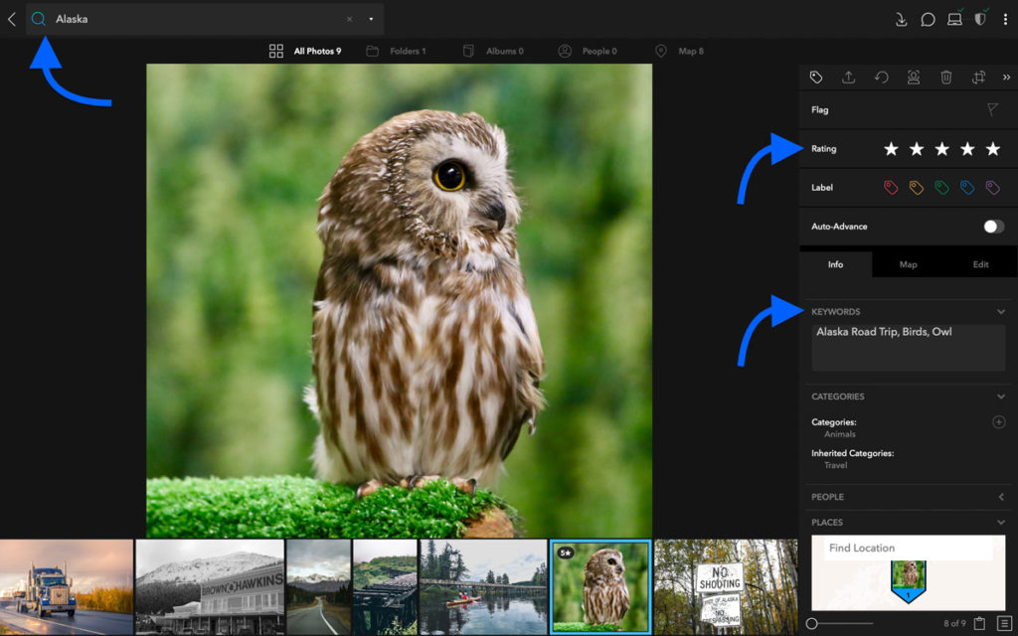Viewport: 1018px width, 636px height.
Task: Select the Brown Hawkins building thumbnail
Action: click(x=210, y=587)
